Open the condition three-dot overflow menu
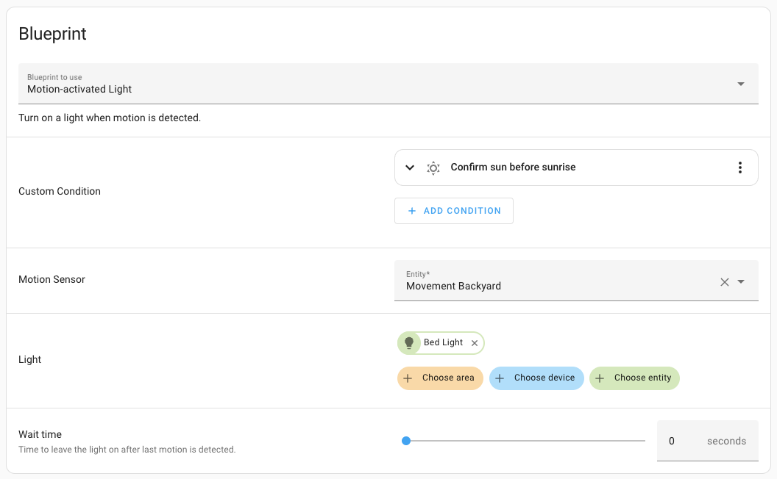Screen dimensions: 777x479 point(740,168)
